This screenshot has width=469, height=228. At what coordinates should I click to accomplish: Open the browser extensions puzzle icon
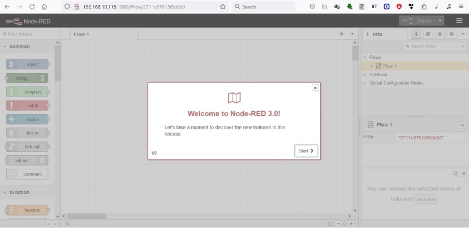pyautogui.click(x=424, y=7)
